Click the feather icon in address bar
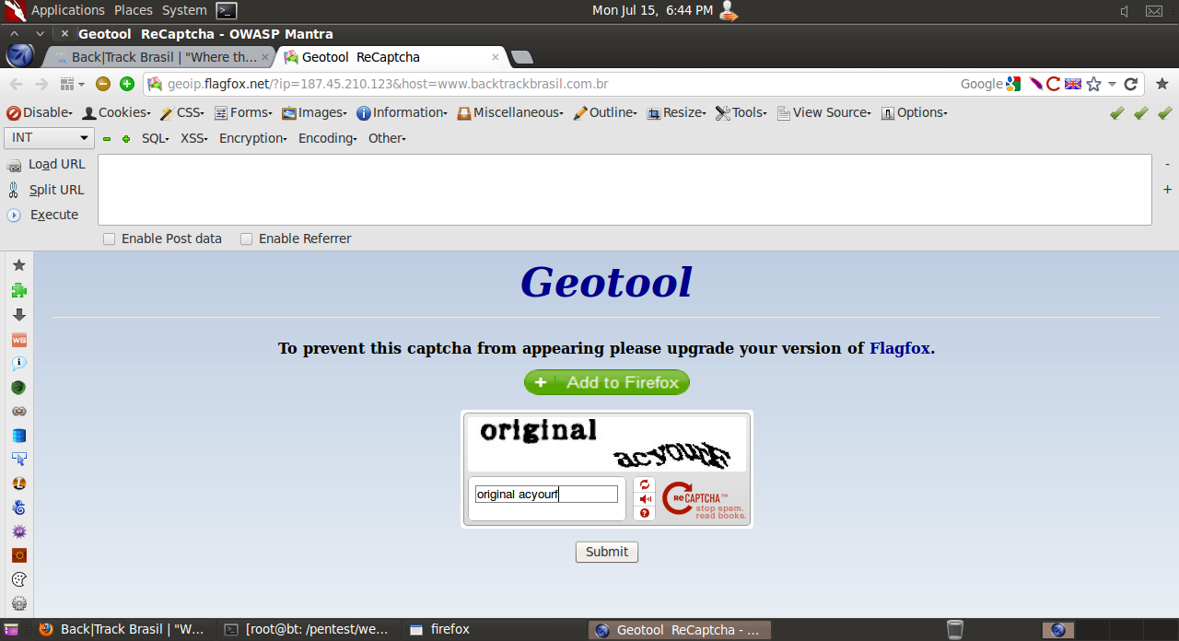 click(1035, 84)
